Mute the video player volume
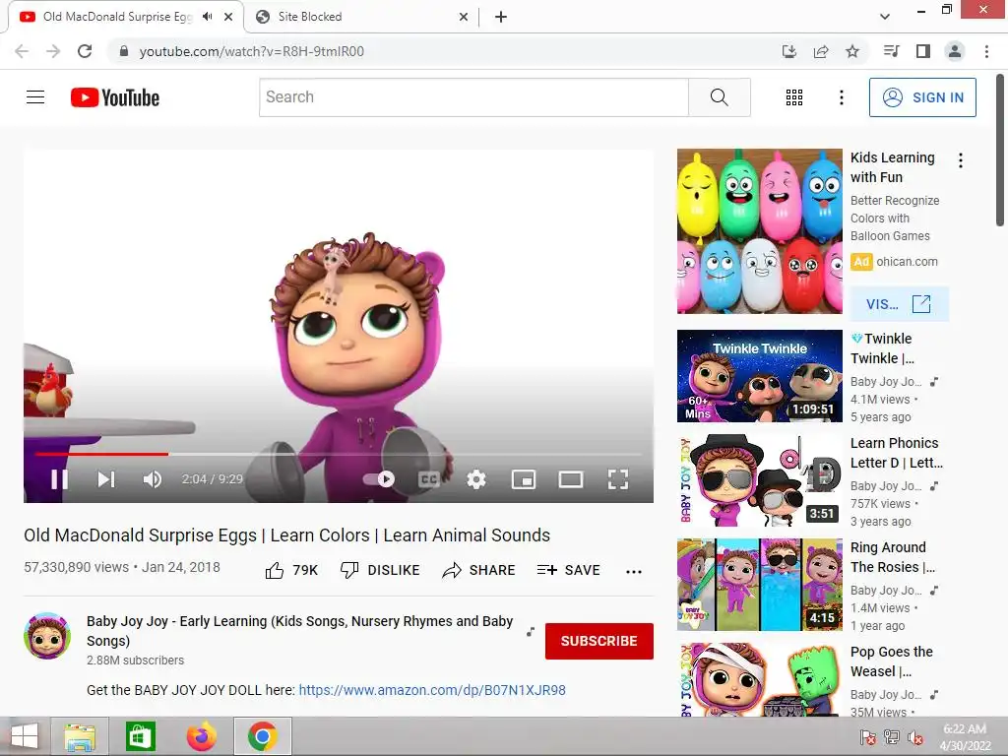The width and height of the screenshot is (1008, 756). coord(153,479)
